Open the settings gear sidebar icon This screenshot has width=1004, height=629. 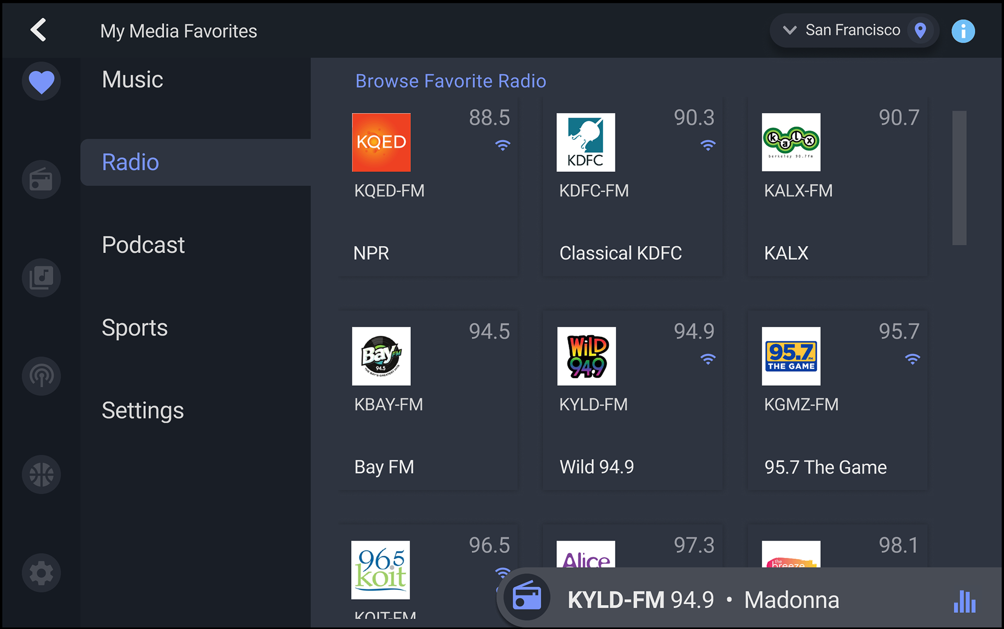click(x=41, y=573)
